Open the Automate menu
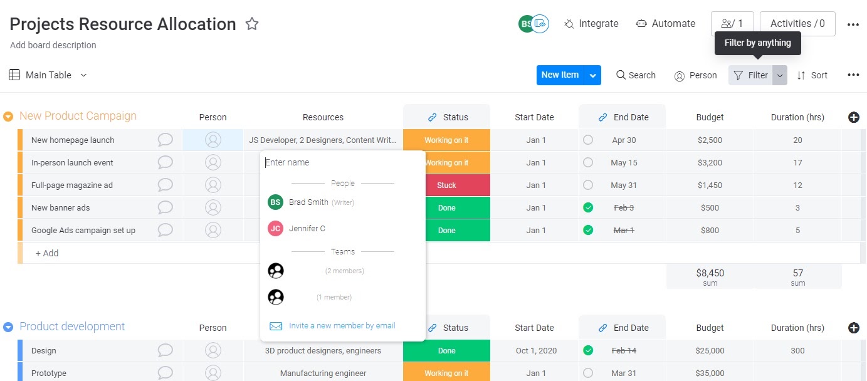The width and height of the screenshot is (867, 381). pyautogui.click(x=666, y=24)
